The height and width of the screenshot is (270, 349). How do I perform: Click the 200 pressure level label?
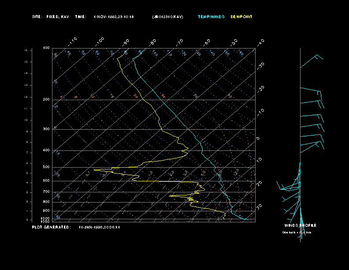pyautogui.click(x=46, y=99)
